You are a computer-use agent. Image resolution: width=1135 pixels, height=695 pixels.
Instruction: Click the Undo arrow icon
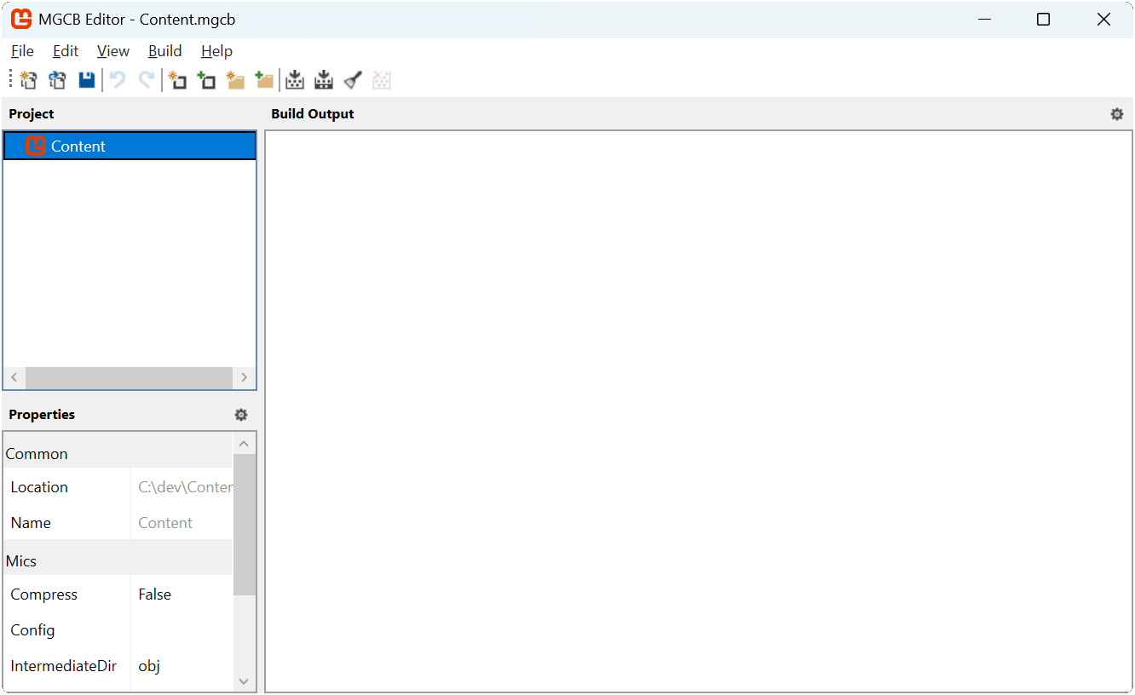[x=118, y=80]
